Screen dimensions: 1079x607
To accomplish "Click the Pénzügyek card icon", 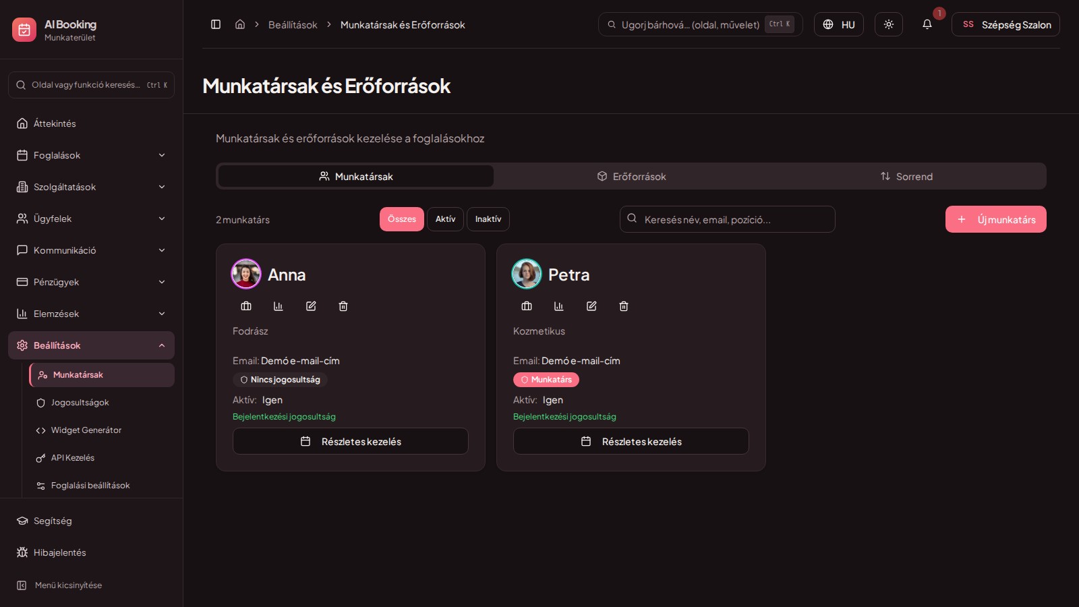I will pos(22,282).
